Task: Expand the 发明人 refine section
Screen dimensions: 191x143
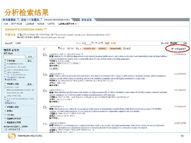Action: coord(5,111)
